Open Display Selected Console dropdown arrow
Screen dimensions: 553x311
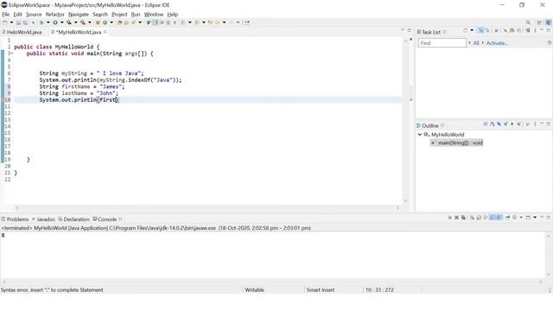pos(521,218)
